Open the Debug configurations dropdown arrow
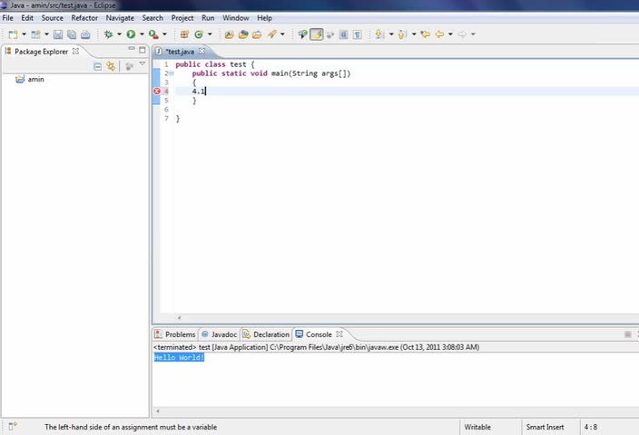 click(x=119, y=34)
